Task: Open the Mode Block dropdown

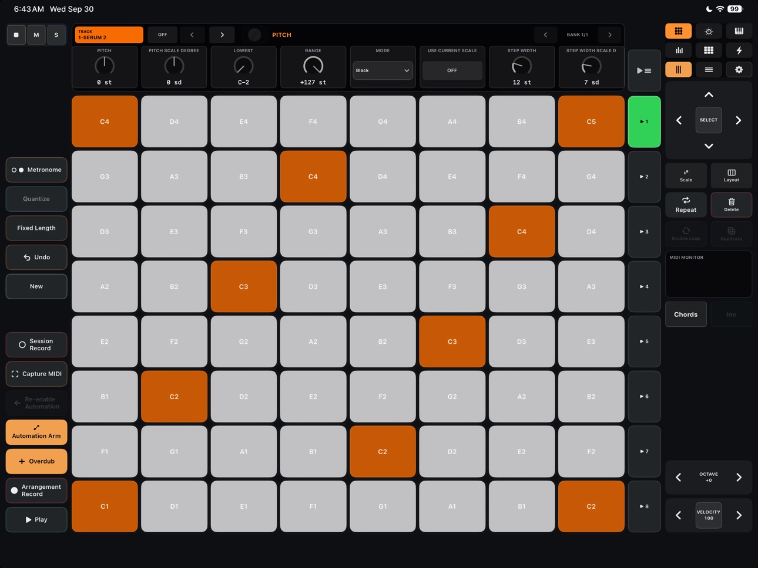Action: click(383, 70)
